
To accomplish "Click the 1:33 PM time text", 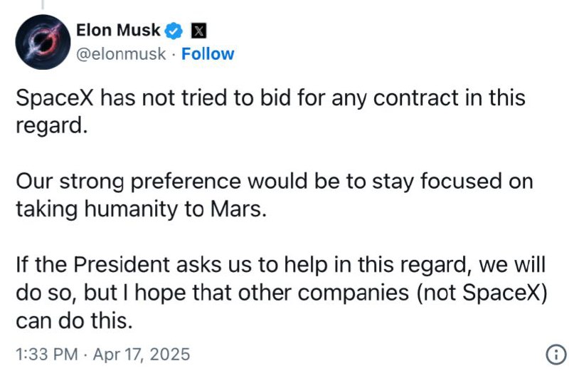I will tap(47, 355).
